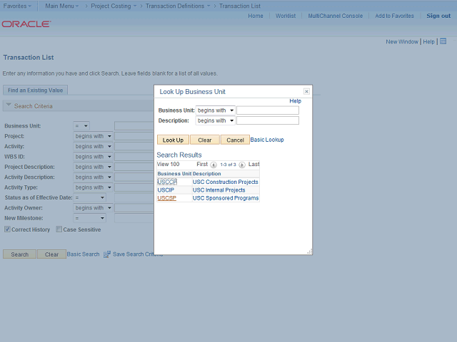Viewport: 457px width, 342px height.
Task: Open Business Unit operator dropdown on main page
Action: pyautogui.click(x=81, y=126)
